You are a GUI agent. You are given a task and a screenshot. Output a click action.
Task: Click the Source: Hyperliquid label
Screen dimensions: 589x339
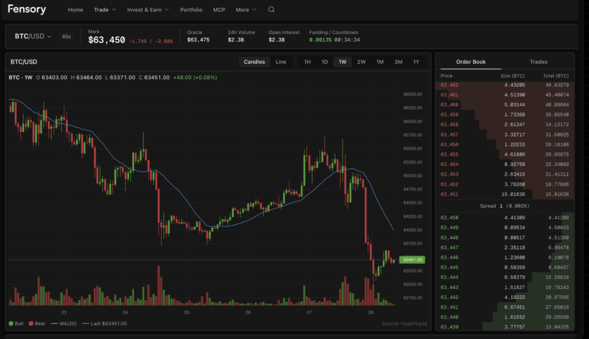click(404, 323)
